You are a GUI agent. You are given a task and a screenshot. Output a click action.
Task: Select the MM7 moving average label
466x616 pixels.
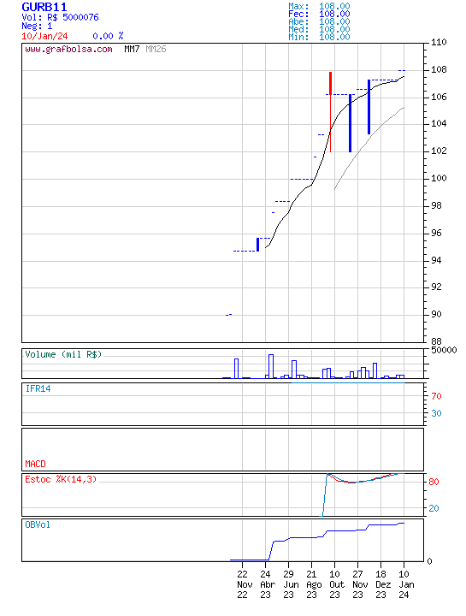coord(132,49)
